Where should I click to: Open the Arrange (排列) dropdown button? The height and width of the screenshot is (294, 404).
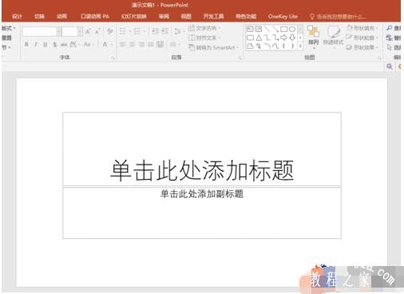(313, 38)
